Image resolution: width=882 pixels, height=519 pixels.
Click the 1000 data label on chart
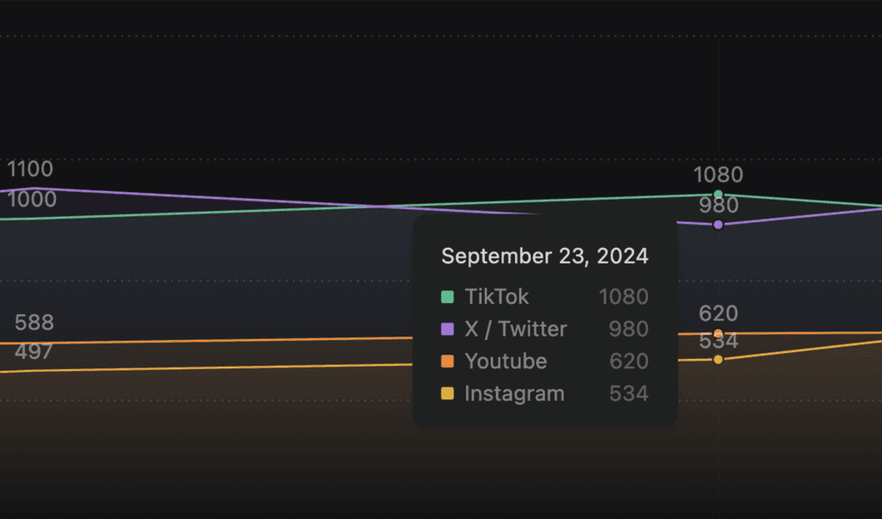click(32, 200)
